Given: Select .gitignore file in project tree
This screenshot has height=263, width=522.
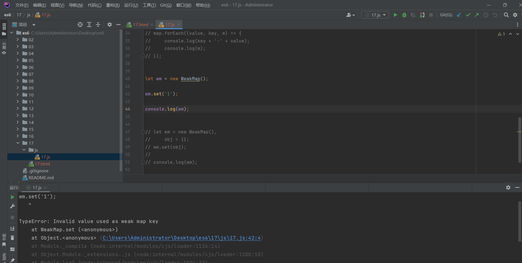Looking at the screenshot, I should [x=38, y=171].
